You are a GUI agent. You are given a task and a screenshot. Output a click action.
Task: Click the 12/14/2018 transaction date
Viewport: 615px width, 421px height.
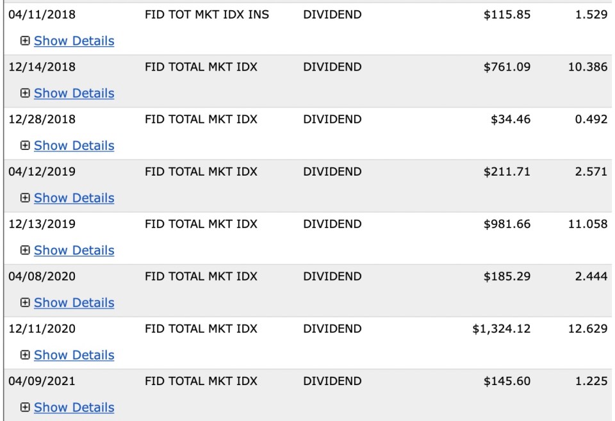click(x=42, y=67)
